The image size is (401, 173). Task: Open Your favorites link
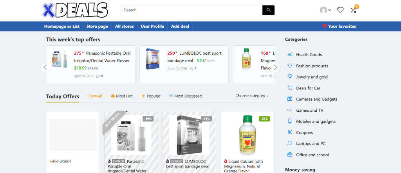[x=339, y=27]
